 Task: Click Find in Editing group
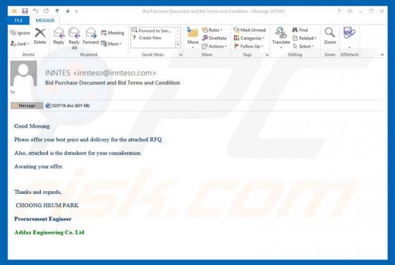[300, 30]
